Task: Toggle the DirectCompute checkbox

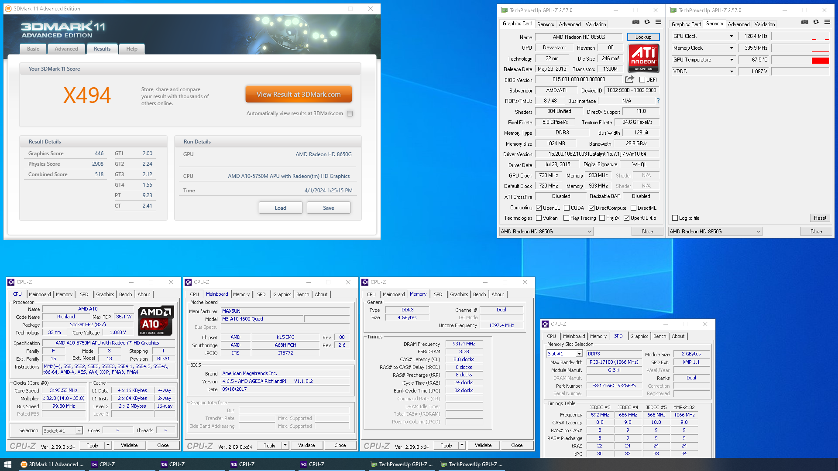Action: click(591, 208)
